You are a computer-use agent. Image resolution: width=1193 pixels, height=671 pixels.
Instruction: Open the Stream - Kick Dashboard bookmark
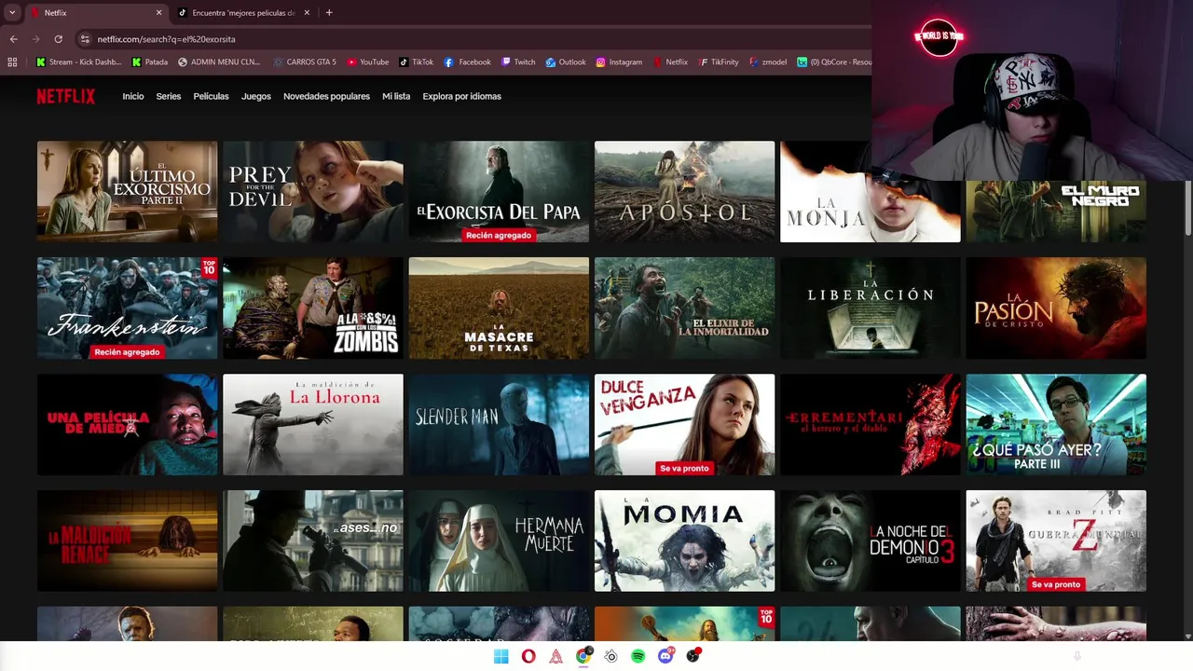pos(79,62)
